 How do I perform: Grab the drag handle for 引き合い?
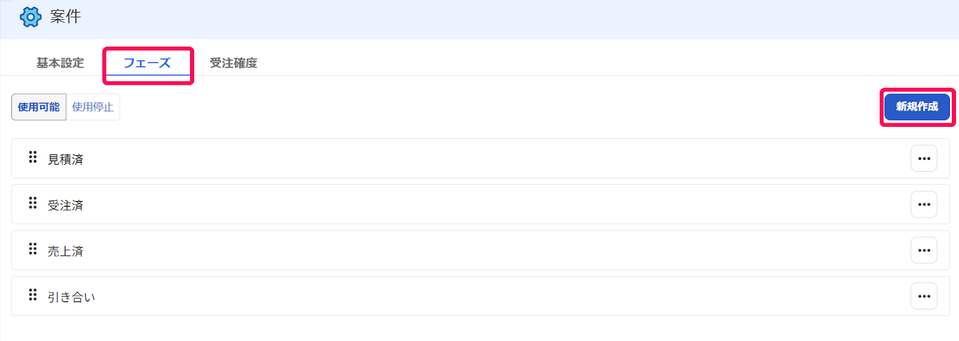pyautogui.click(x=33, y=294)
